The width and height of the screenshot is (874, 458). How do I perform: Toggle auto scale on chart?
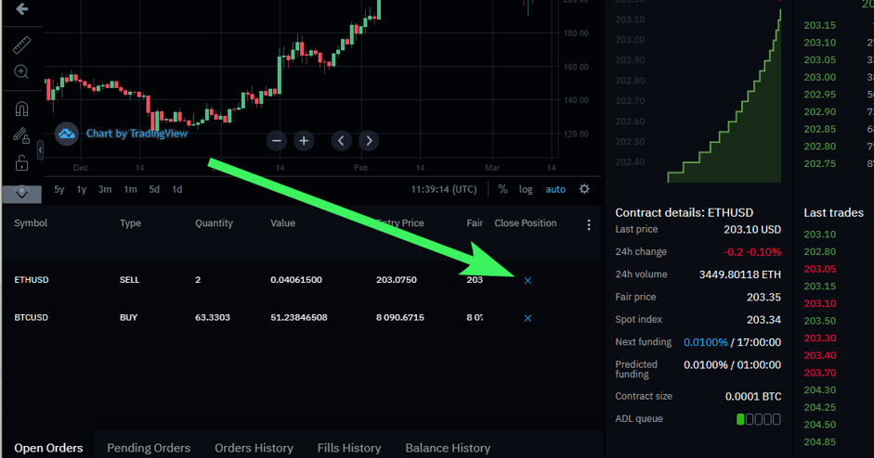click(555, 189)
